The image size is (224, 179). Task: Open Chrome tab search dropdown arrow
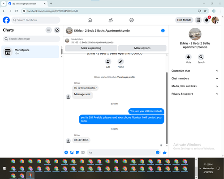point(4,4)
